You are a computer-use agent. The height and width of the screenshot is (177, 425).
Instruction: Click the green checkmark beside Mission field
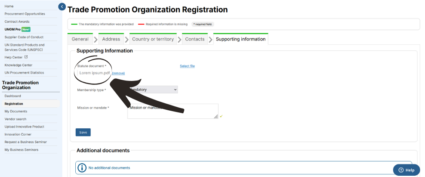221,116
